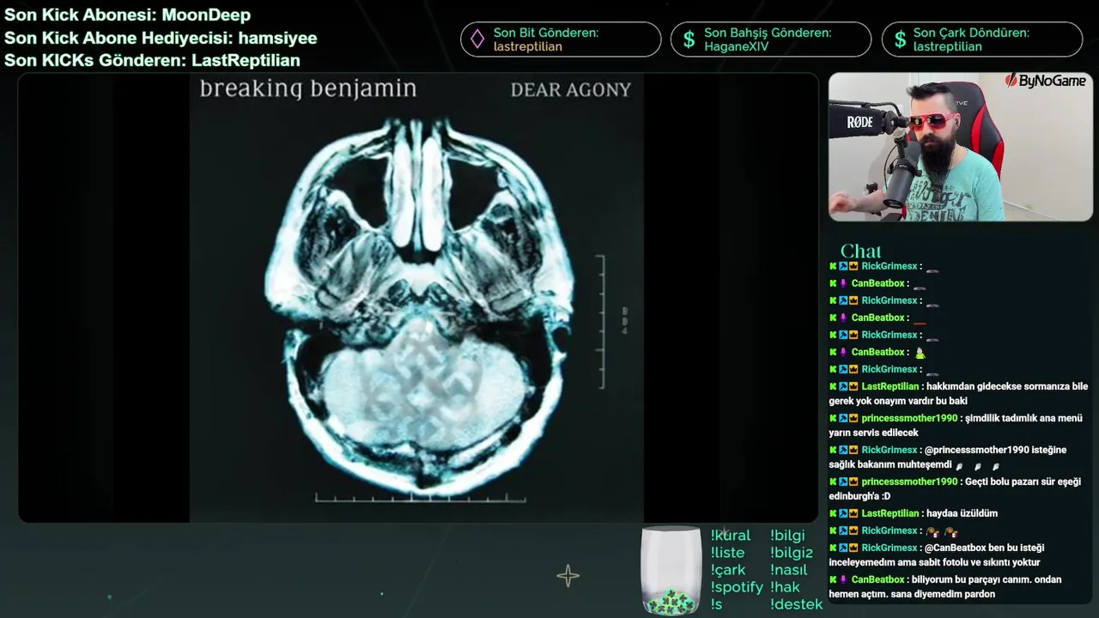Click the princesssmother1990 username on 'Geçti bolu pazarı'
This screenshot has height=618, width=1099.
click(909, 482)
